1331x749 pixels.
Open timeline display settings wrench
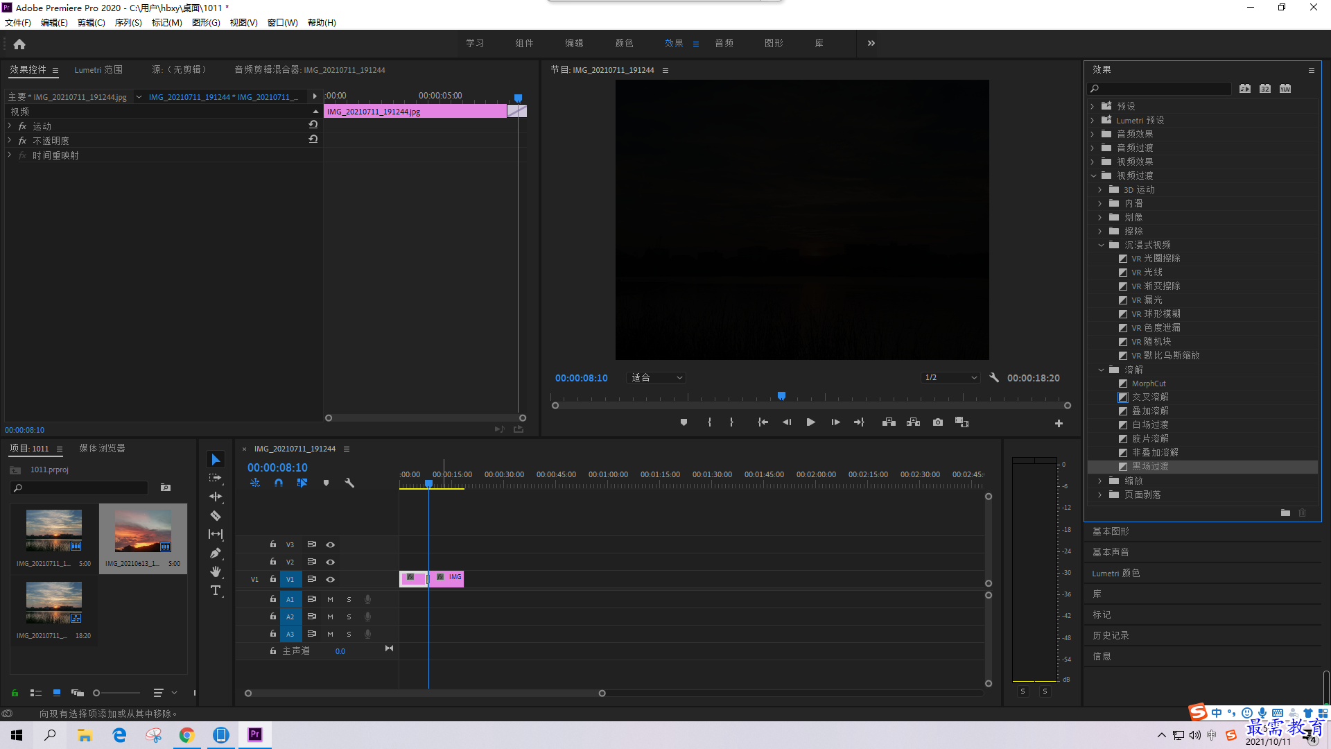[x=349, y=483]
